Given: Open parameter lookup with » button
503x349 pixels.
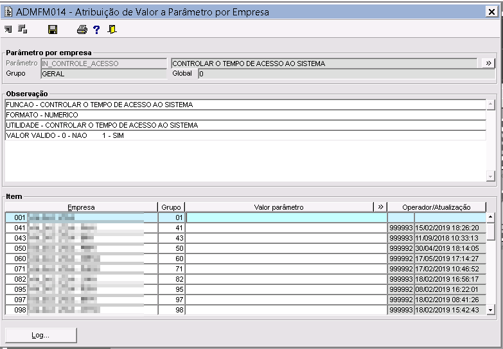Looking at the screenshot, I should coord(488,63).
